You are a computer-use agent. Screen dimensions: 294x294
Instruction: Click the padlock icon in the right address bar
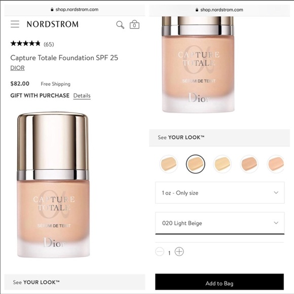[x=197, y=10]
